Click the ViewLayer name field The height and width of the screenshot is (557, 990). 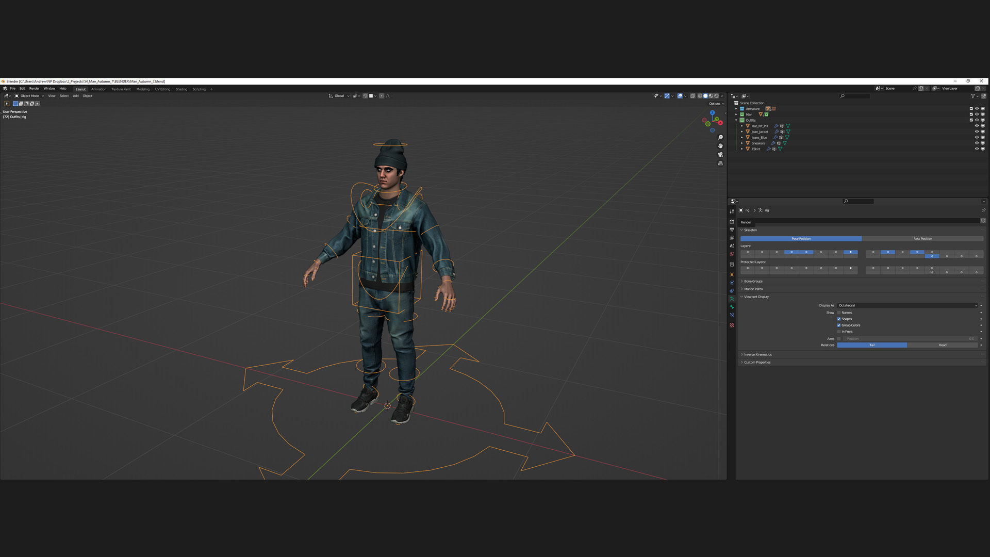point(956,88)
